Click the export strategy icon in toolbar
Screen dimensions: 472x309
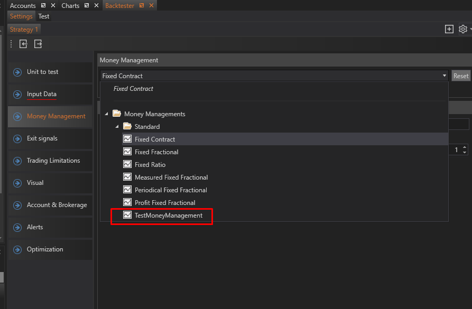(x=38, y=44)
